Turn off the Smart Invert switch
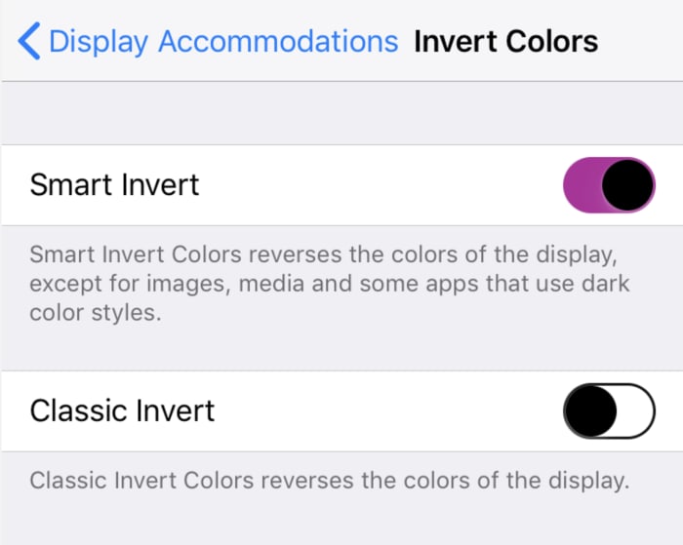The image size is (683, 545). 609,185
